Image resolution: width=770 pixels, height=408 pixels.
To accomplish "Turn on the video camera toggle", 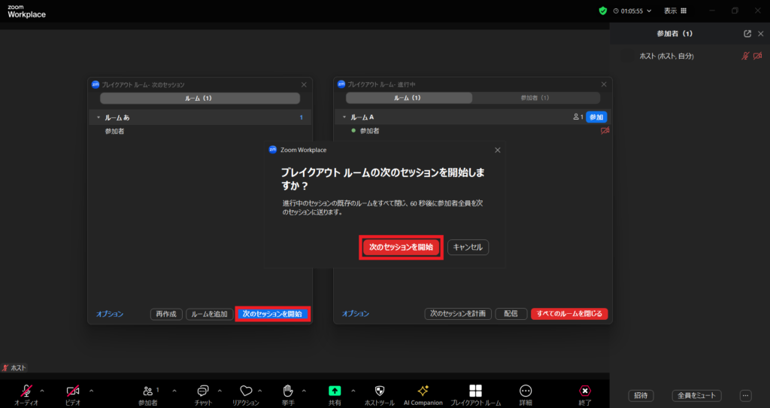I will 73,390.
